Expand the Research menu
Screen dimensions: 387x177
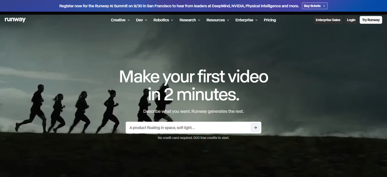point(190,20)
